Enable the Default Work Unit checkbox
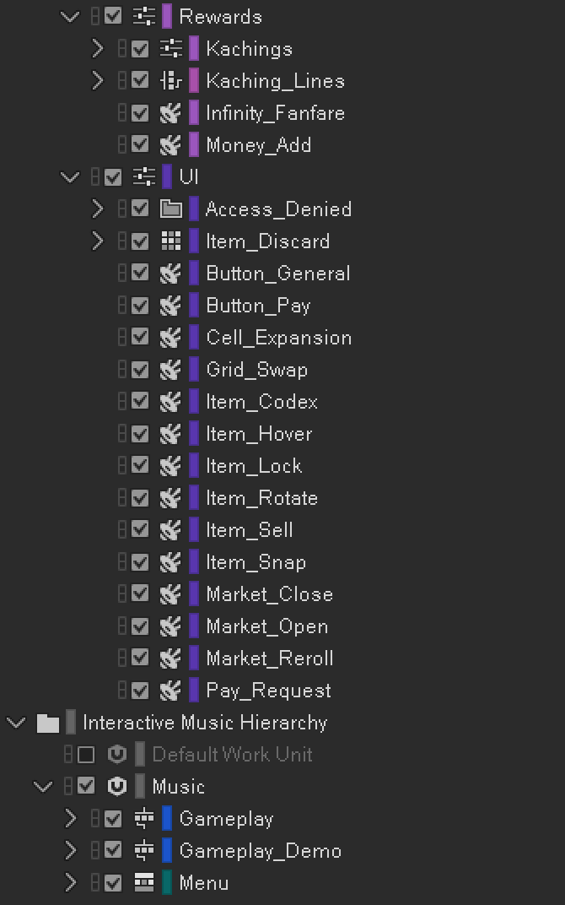This screenshot has height=905, width=565. click(86, 755)
